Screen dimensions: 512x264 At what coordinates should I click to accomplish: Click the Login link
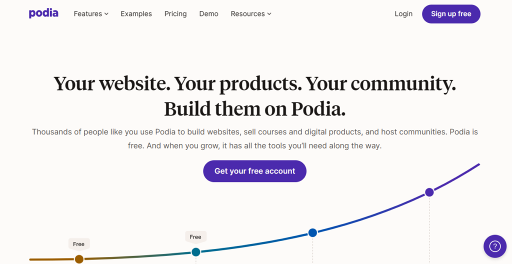403,13
